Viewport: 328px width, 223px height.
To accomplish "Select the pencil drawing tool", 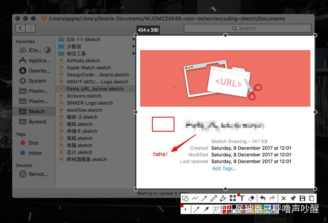I will [213, 198].
